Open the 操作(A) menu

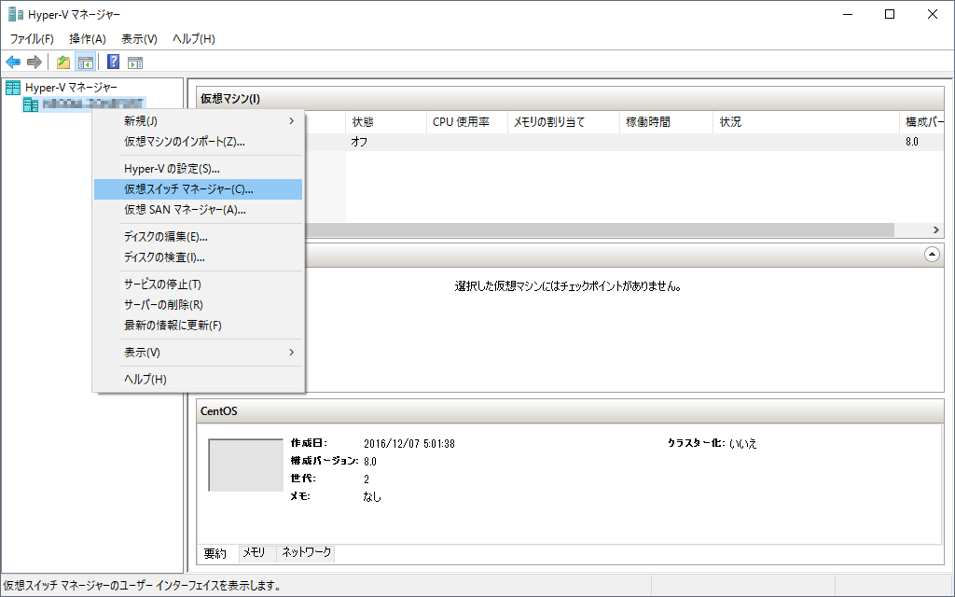(x=88, y=39)
